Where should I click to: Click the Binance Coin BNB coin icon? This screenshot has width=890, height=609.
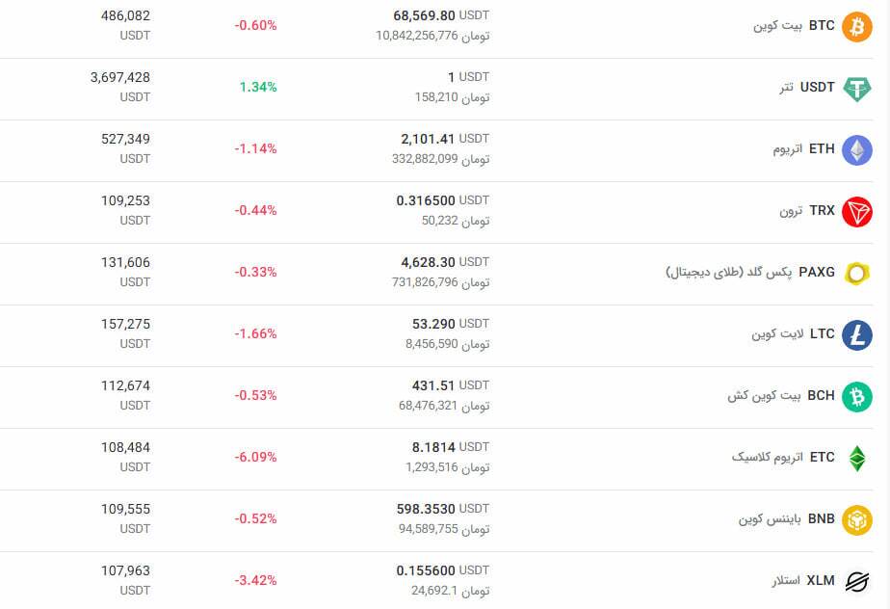point(856,519)
